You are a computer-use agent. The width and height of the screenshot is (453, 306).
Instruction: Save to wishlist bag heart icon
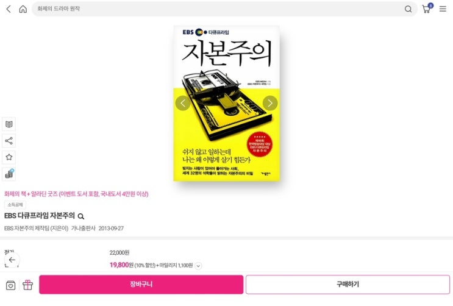coord(11,285)
